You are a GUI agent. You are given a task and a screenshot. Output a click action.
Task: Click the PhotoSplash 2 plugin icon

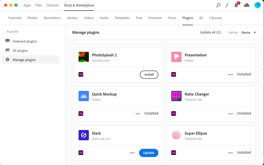pyautogui.click(x=84, y=57)
